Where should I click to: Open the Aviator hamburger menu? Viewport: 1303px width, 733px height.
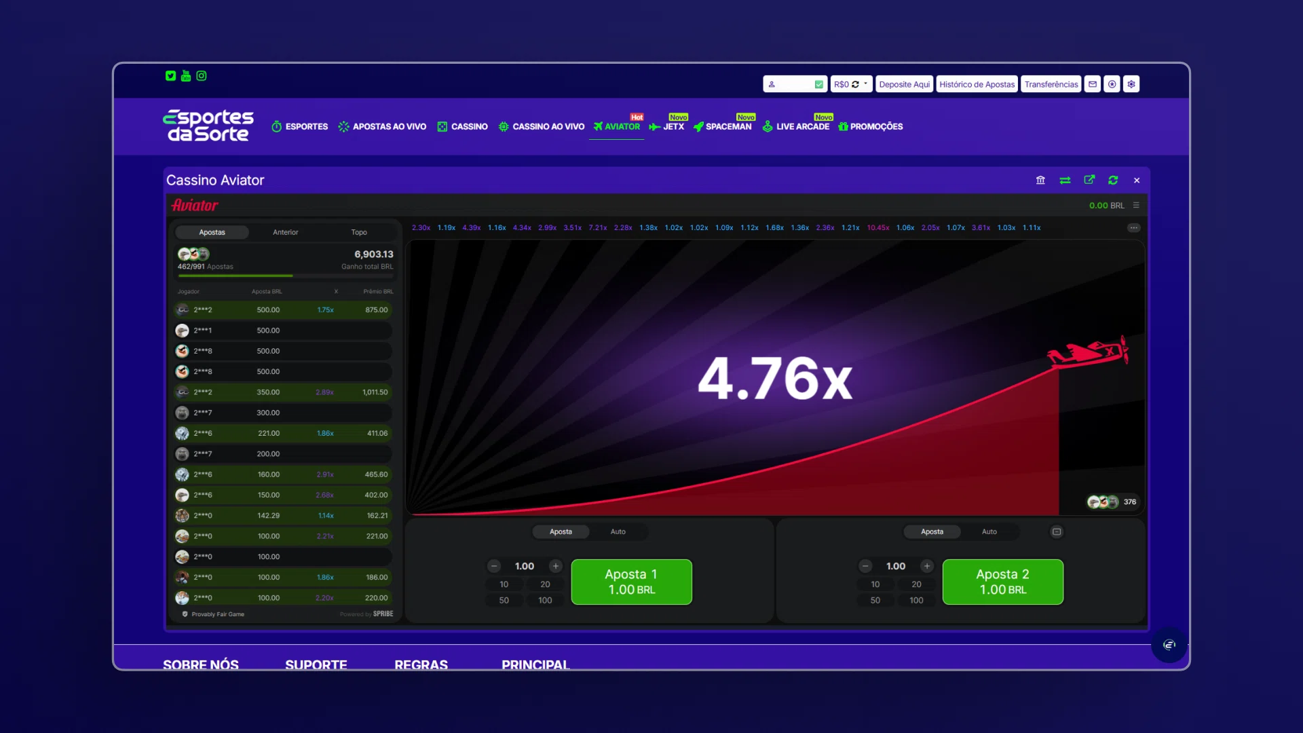tap(1136, 205)
